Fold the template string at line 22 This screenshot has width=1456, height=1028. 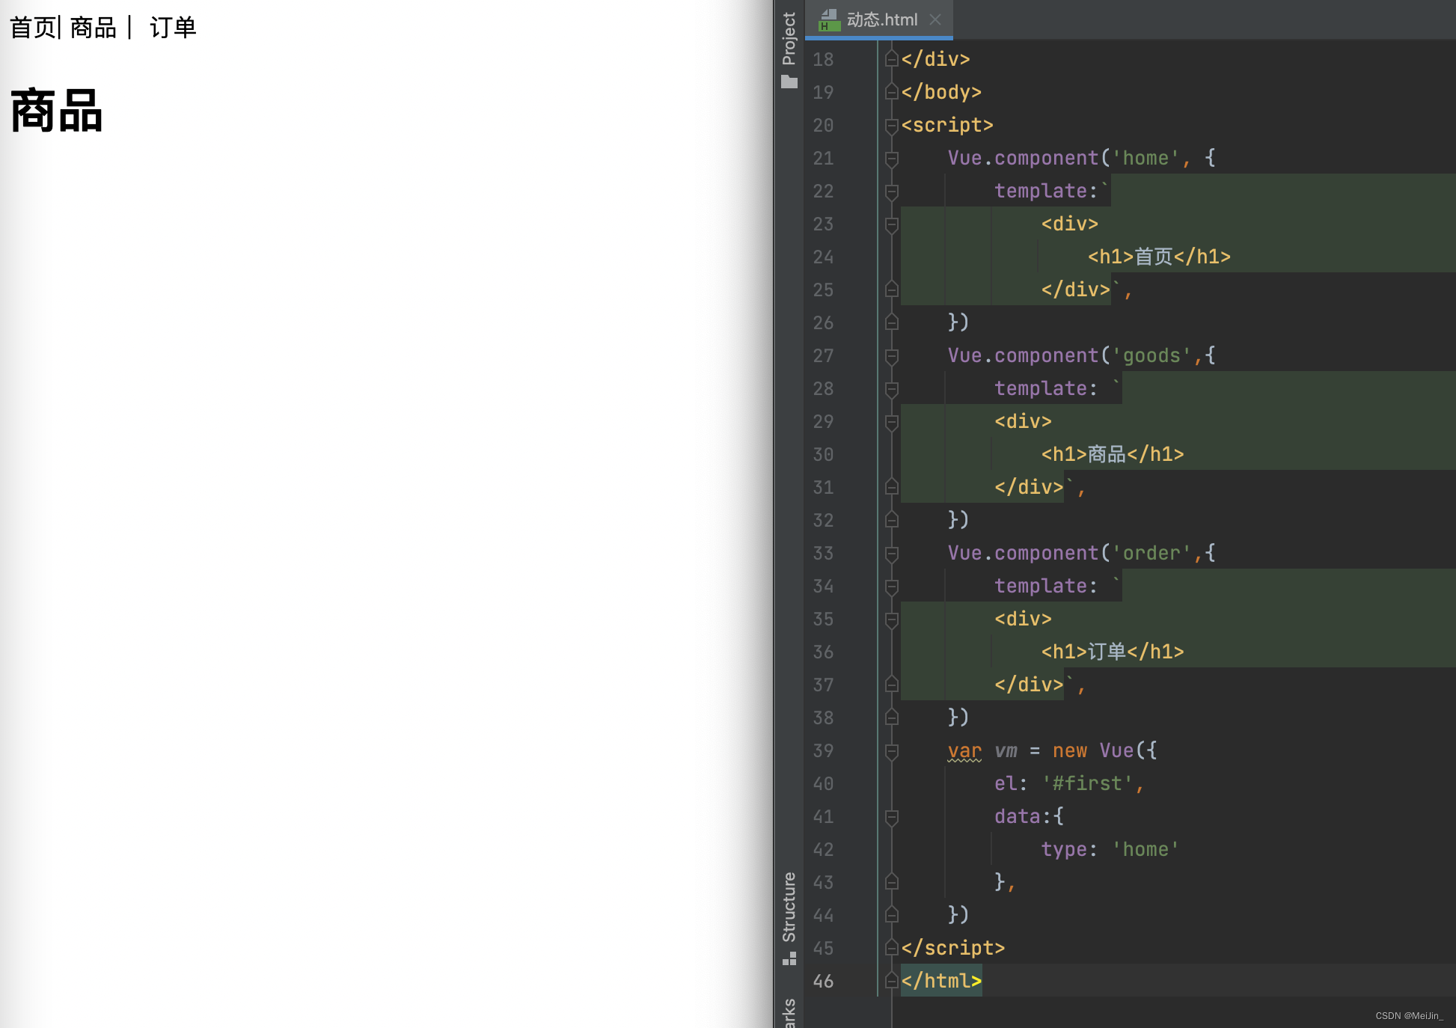coord(891,192)
